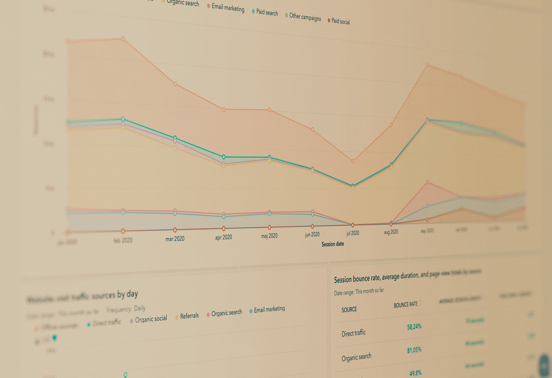
Task: Select orange line peak point at sep 2020
Action: point(427,65)
